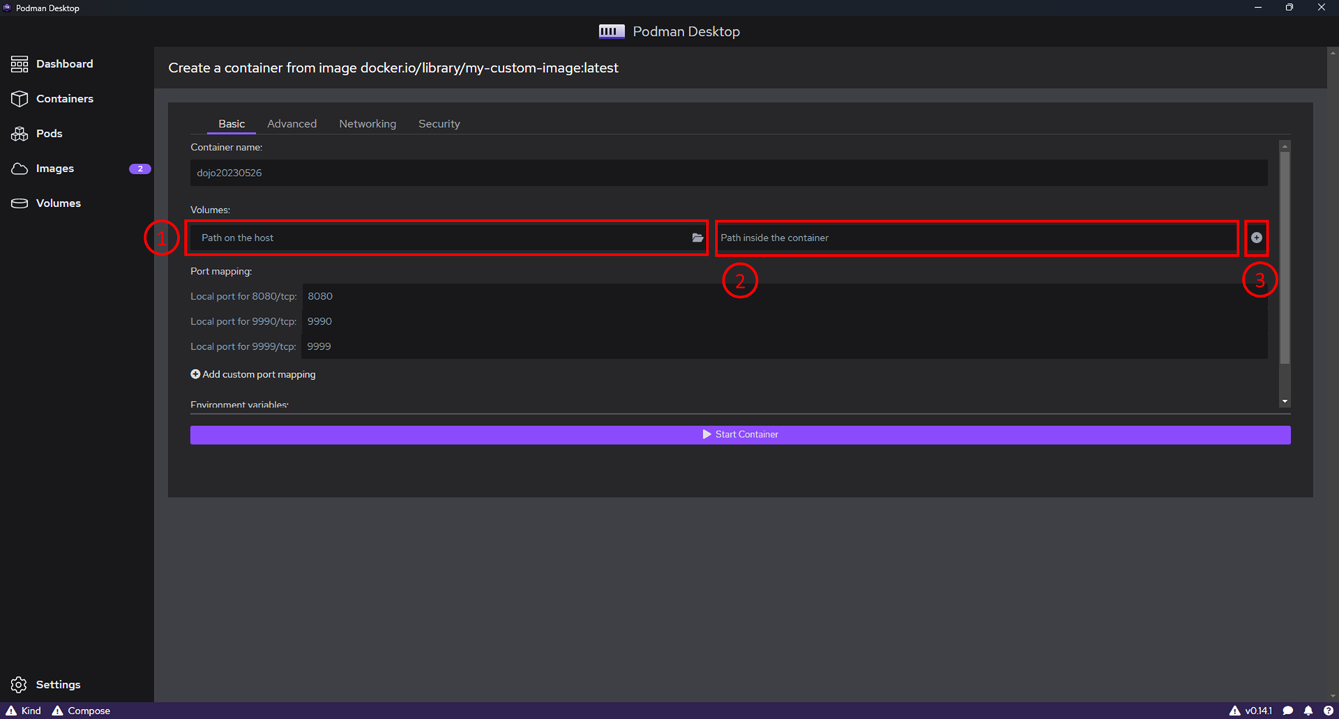Click the "Volumes:" label
The image size is (1339, 719).
[210, 210]
